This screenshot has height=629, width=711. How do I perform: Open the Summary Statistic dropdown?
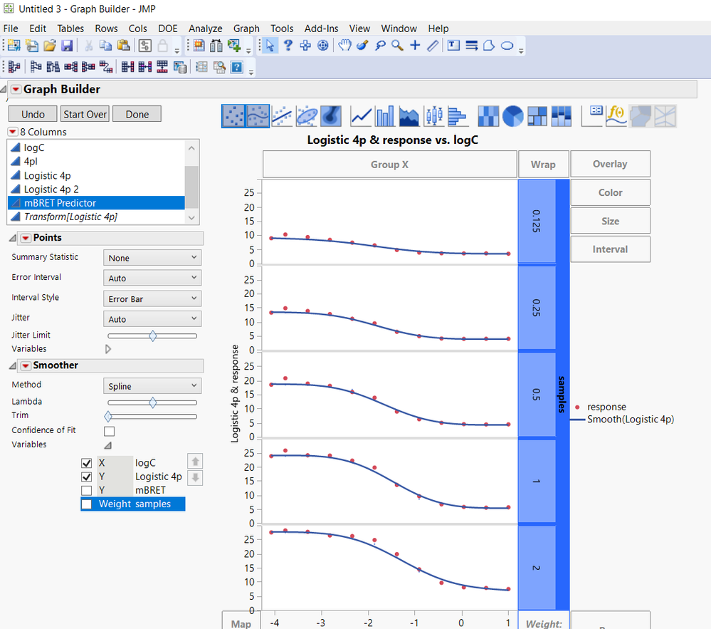pos(152,257)
